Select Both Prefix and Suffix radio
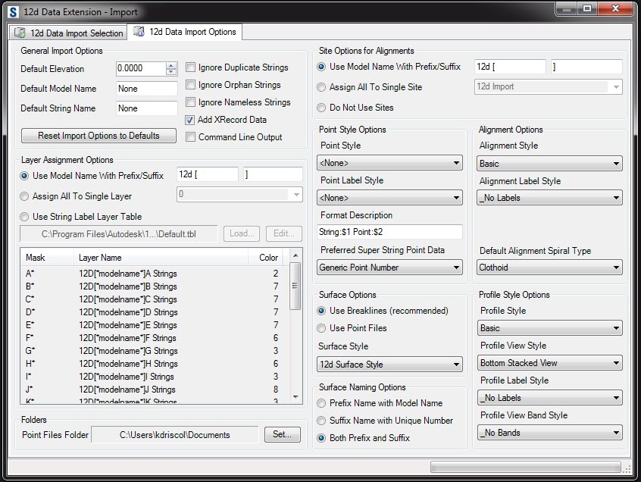641x482 pixels. point(321,438)
